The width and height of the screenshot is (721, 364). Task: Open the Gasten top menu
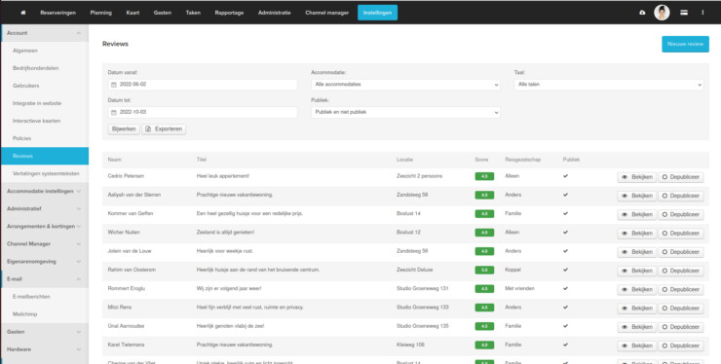pos(163,13)
